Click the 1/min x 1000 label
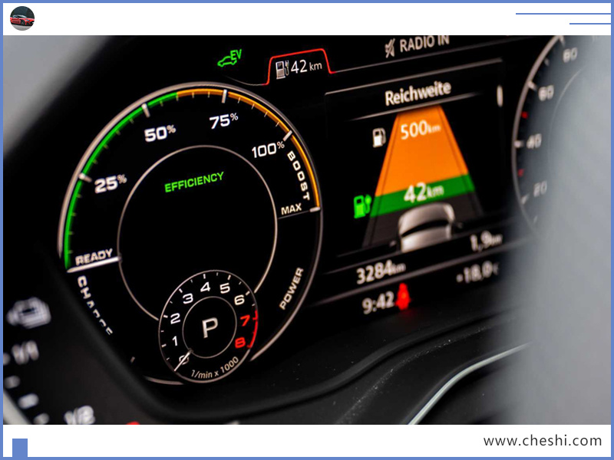 tap(215, 369)
